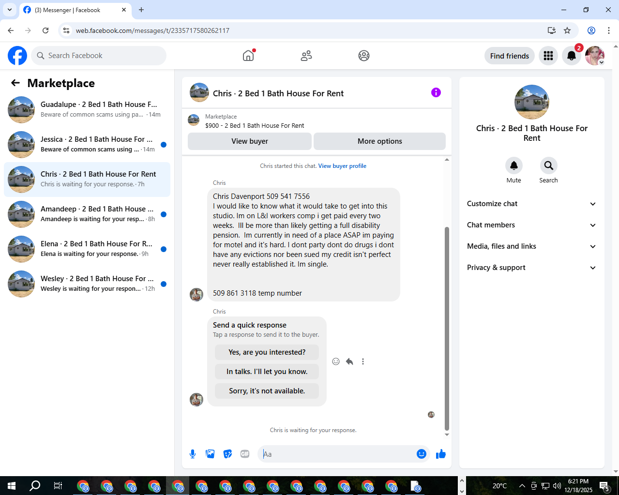Click the browser address bar URL

pos(152,30)
